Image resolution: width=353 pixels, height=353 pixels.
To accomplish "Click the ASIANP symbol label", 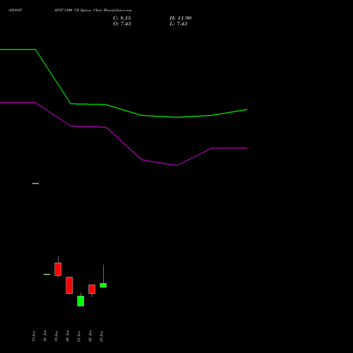I will pyautogui.click(x=15, y=11).
